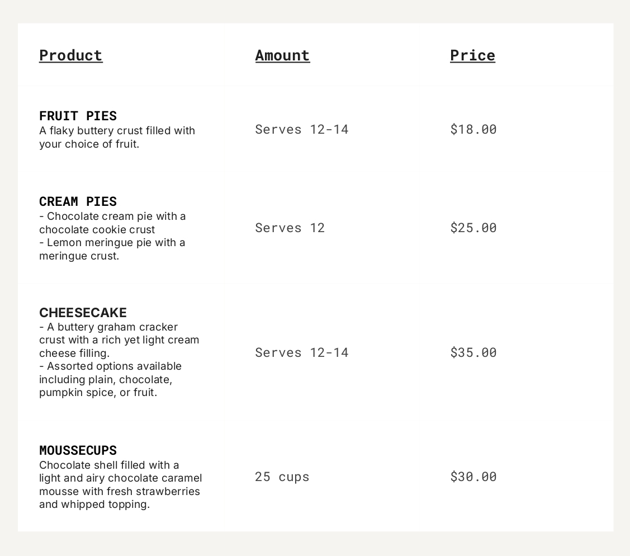The width and height of the screenshot is (630, 556).
Task: Click the Fruit Pies $18.00 price
Action: [473, 129]
